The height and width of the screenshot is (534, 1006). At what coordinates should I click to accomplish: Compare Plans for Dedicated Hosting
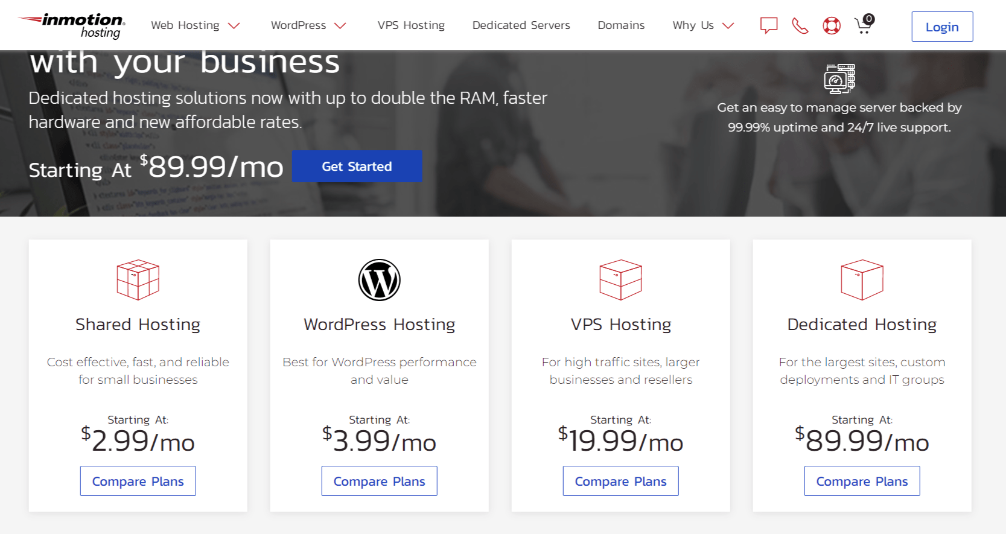(862, 481)
